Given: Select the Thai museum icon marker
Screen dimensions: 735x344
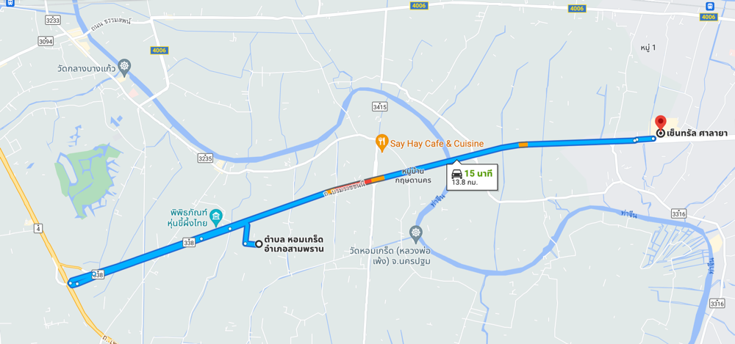Looking at the screenshot, I should (x=215, y=215).
